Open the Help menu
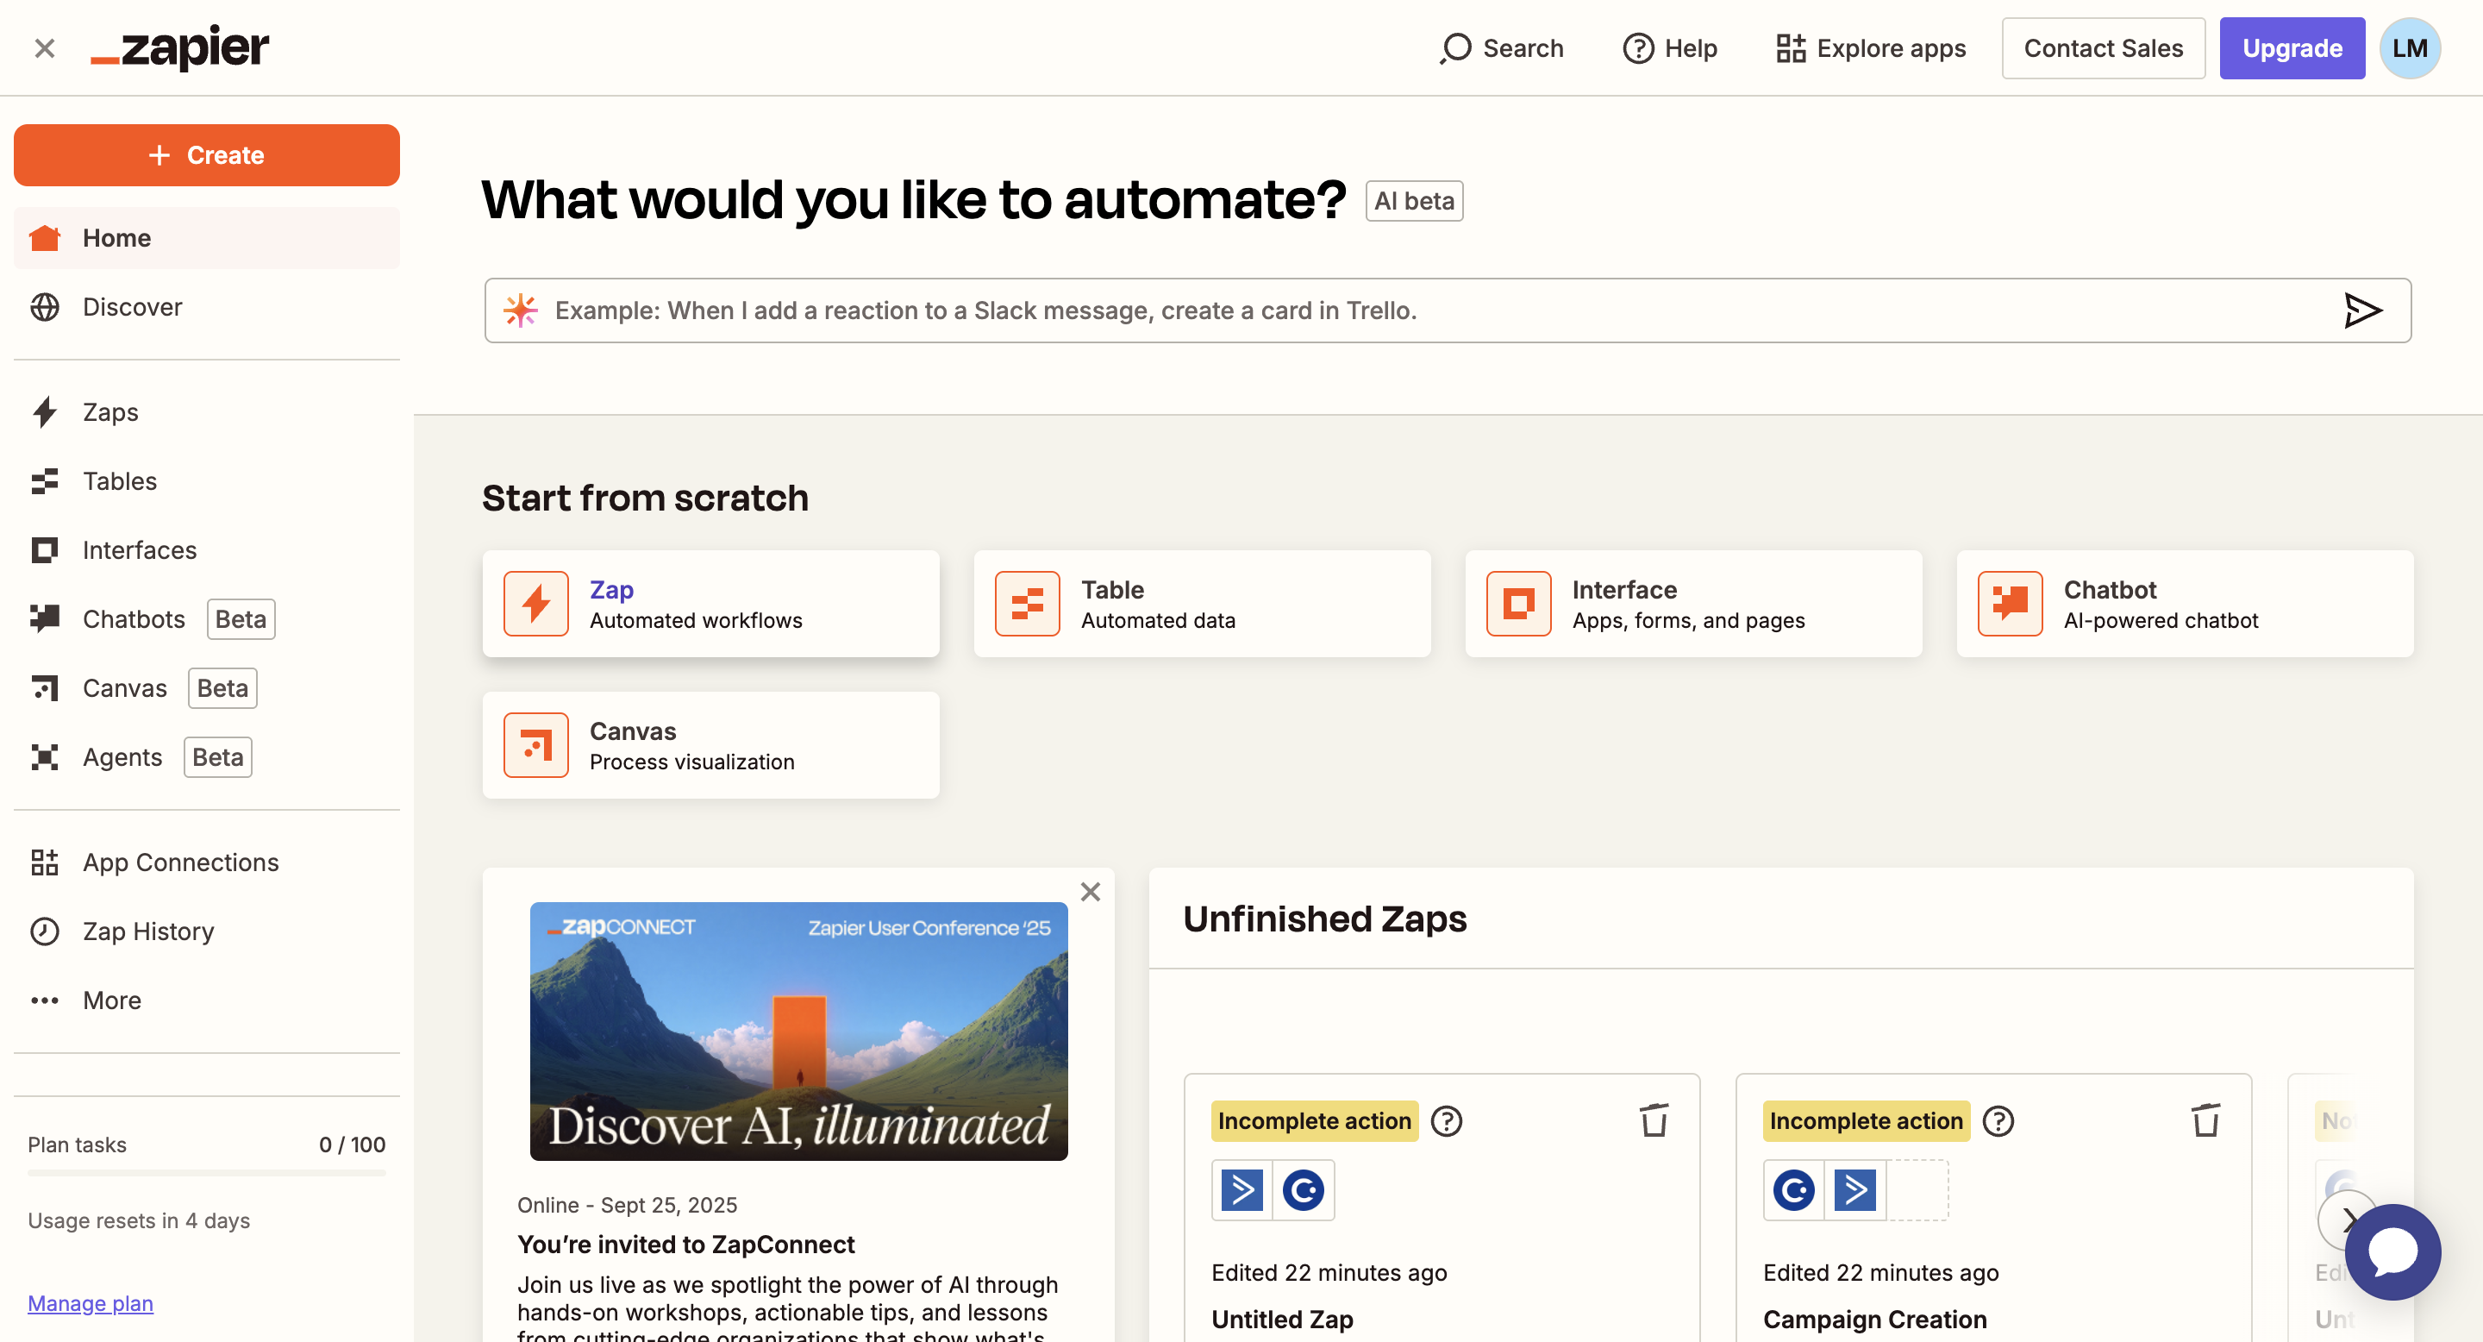The height and width of the screenshot is (1342, 2483). pos(1669,47)
